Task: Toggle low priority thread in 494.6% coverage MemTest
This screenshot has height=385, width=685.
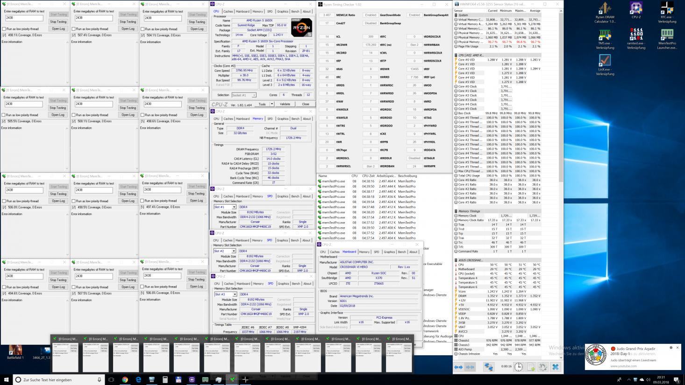Action: coord(4,287)
